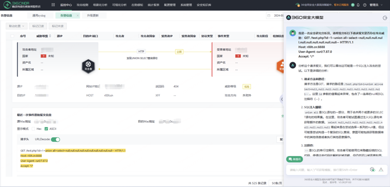The width and height of the screenshot is (390, 187).
Task: Click the attacker hexagon icon
Action: pyautogui.click(x=88, y=66)
